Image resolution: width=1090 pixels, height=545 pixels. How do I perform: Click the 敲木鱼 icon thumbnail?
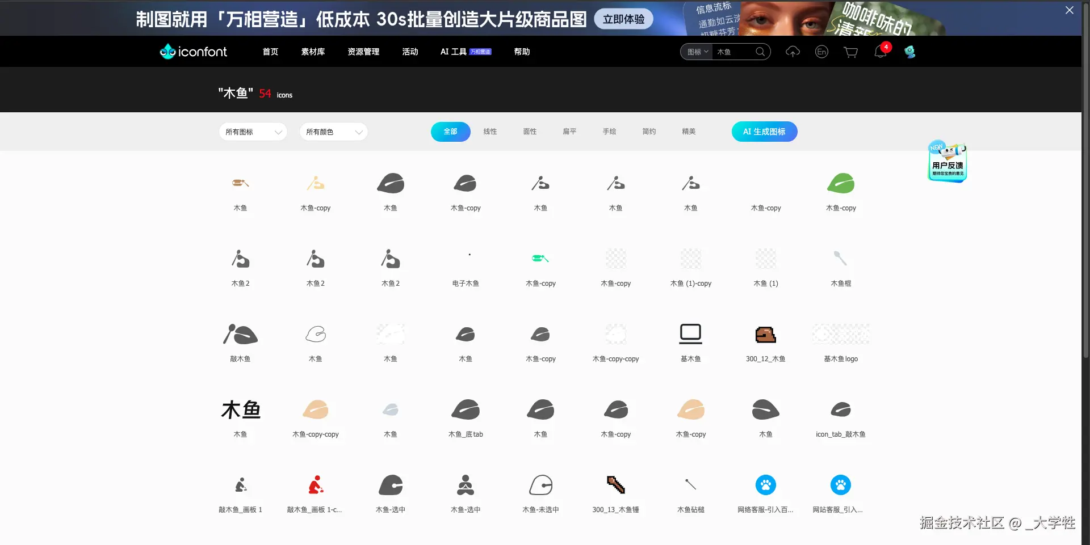click(x=240, y=335)
